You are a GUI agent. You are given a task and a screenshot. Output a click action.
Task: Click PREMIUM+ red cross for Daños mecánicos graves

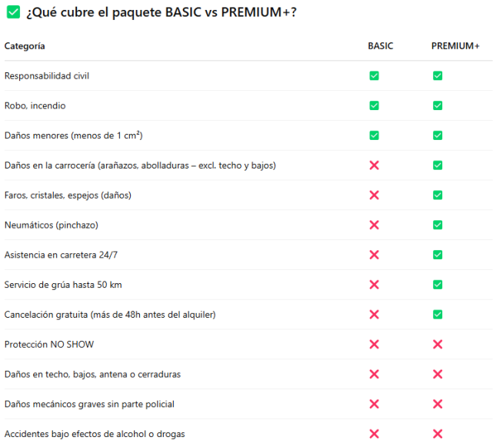[438, 404]
